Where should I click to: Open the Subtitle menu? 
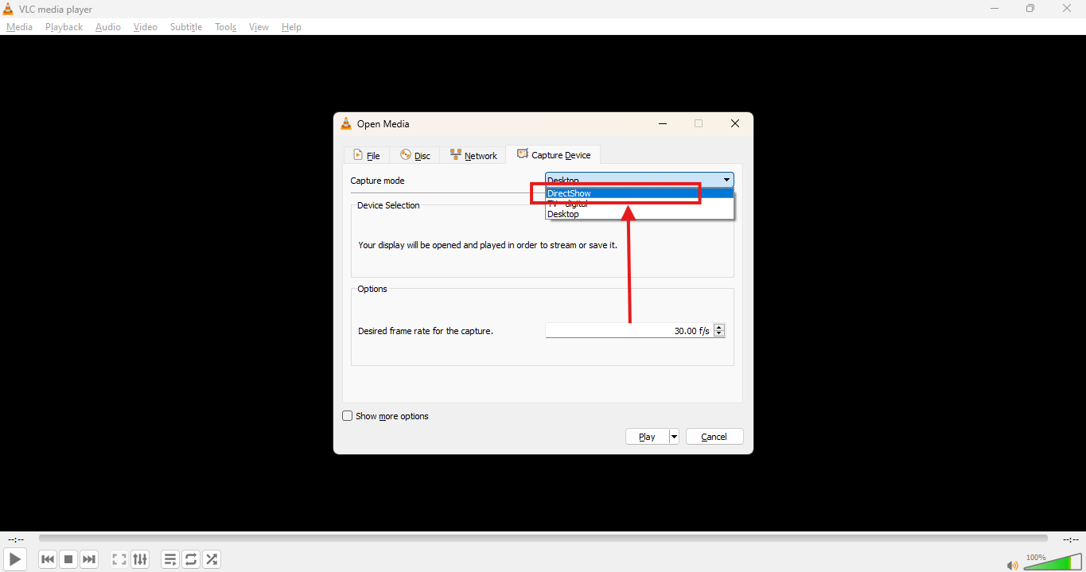pos(186,27)
